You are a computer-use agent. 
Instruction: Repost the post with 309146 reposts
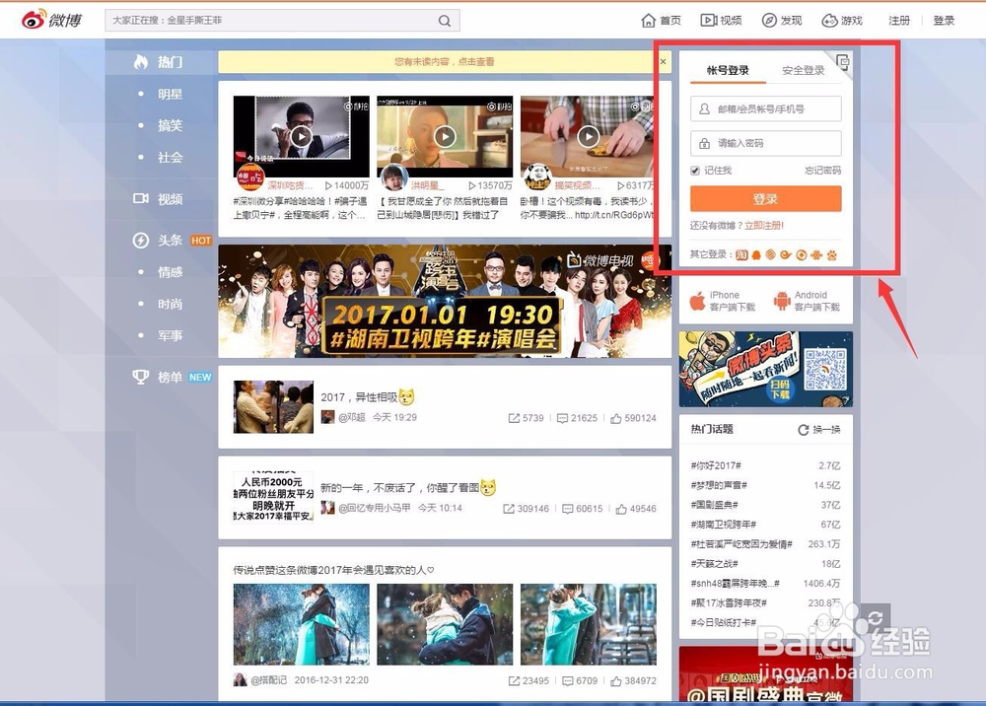coord(527,509)
